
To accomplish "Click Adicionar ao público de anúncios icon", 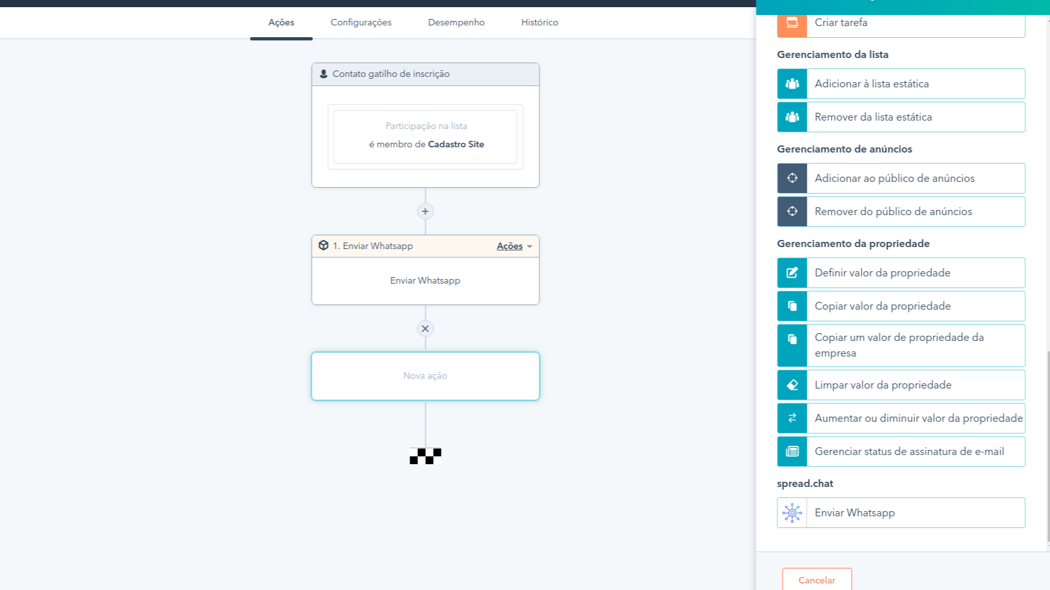I will click(x=792, y=179).
